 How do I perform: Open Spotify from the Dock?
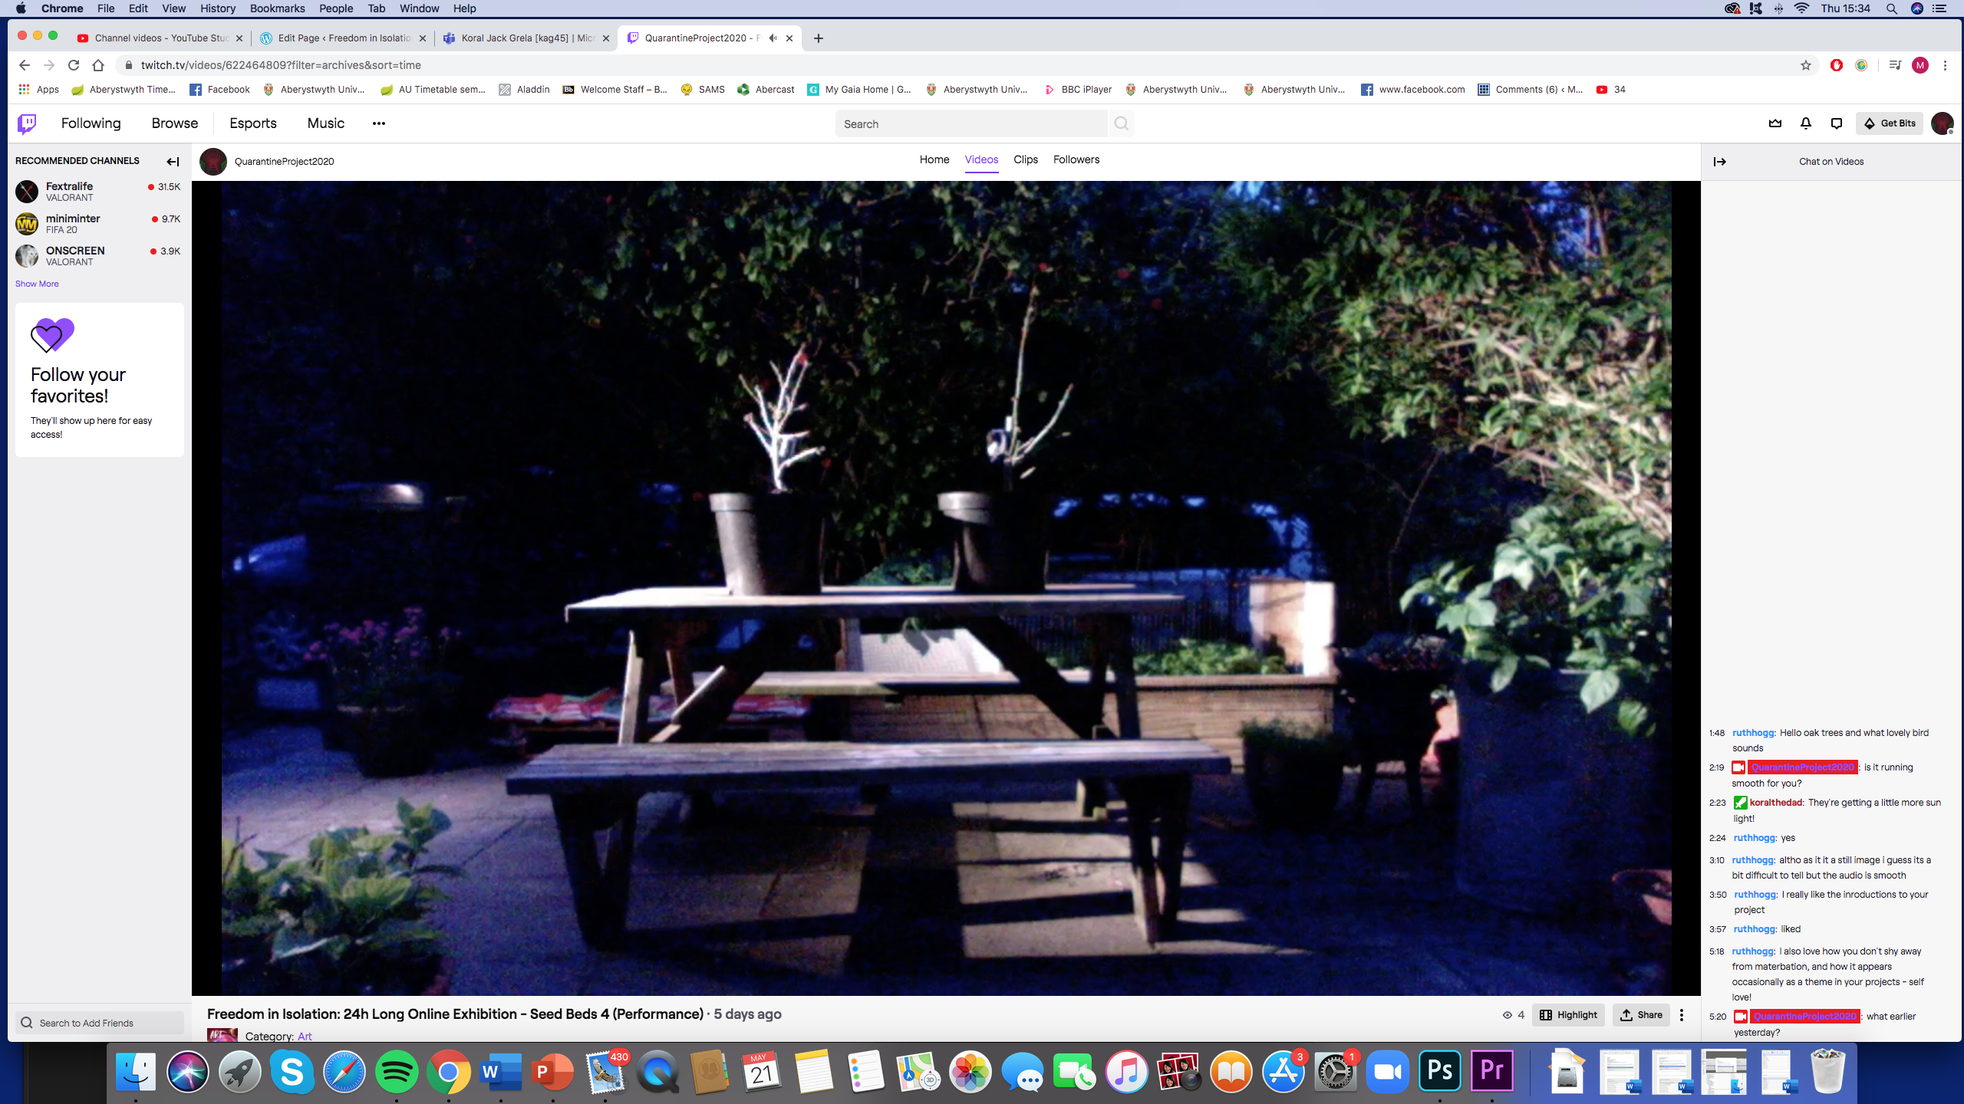click(397, 1071)
